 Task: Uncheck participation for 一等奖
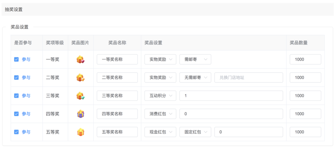(16, 59)
